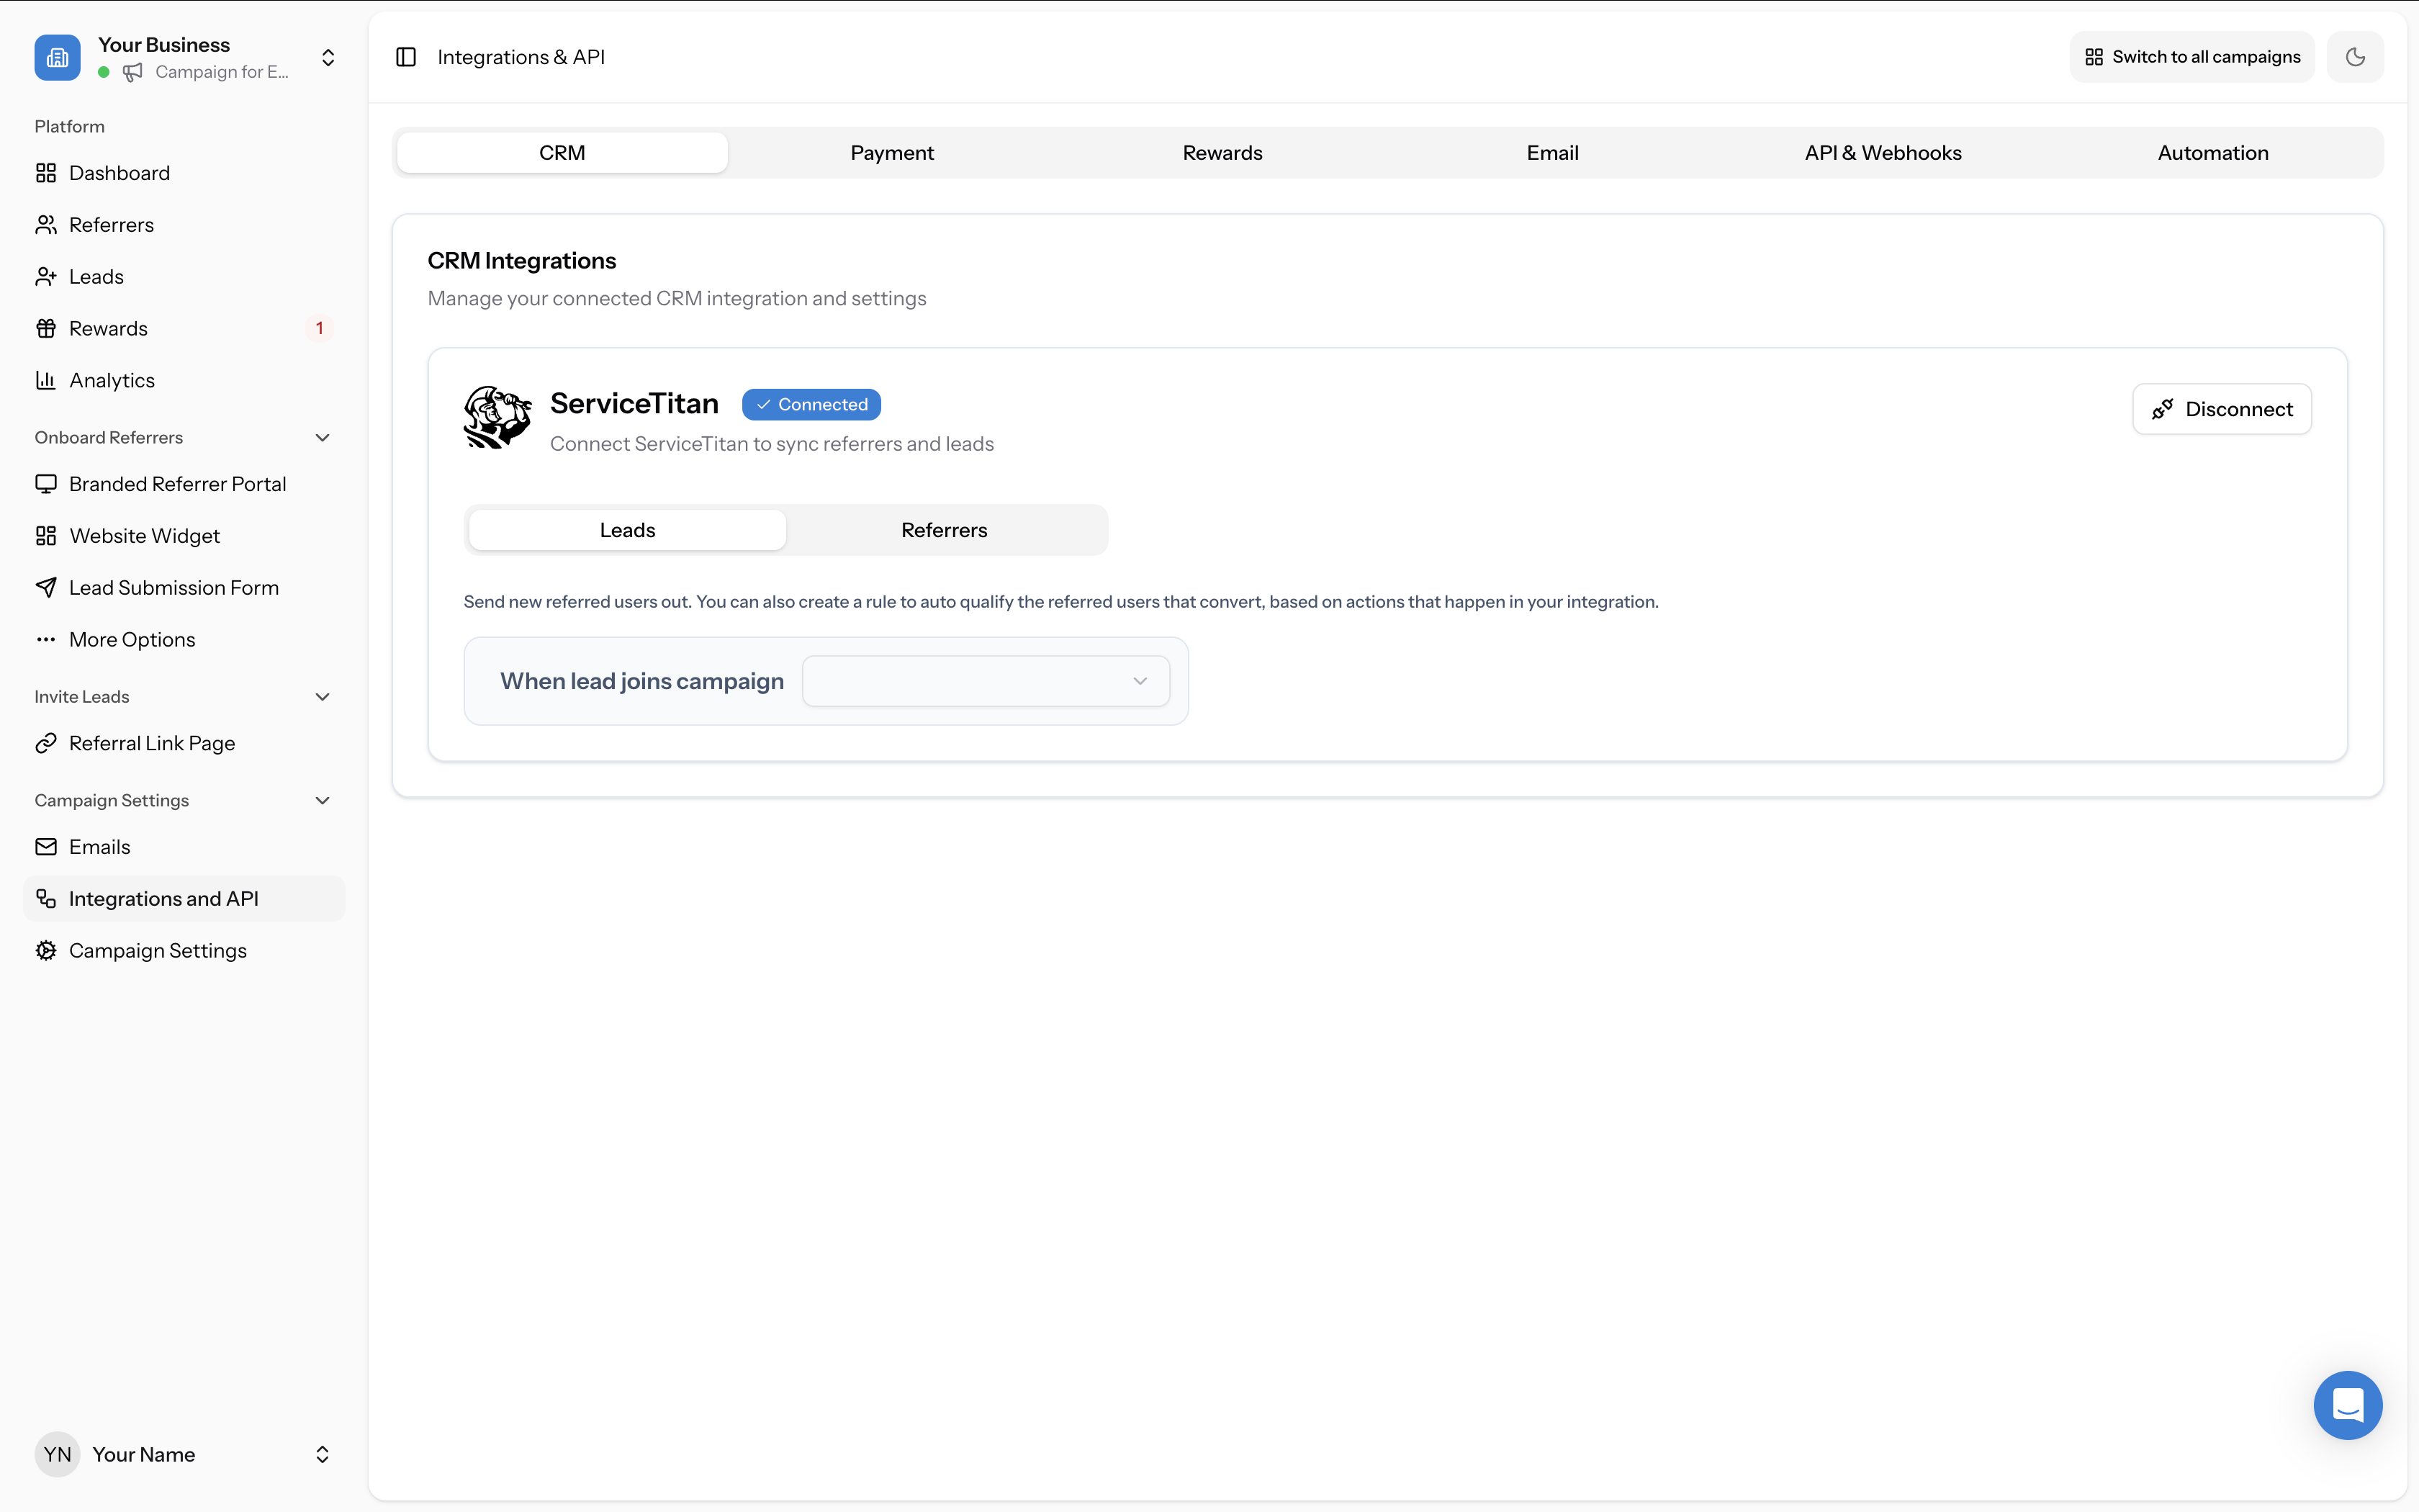Click the Integrations and API plug icon
This screenshot has height=1512, width=2419.
coord(46,898)
